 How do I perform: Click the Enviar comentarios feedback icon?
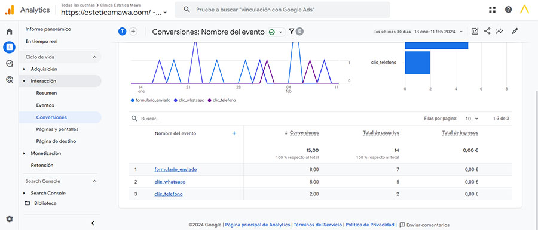click(402, 225)
